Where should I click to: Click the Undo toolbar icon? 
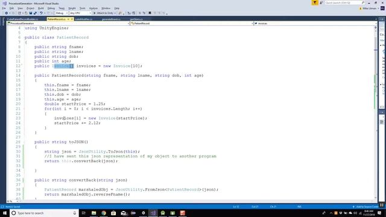coord(41,13)
